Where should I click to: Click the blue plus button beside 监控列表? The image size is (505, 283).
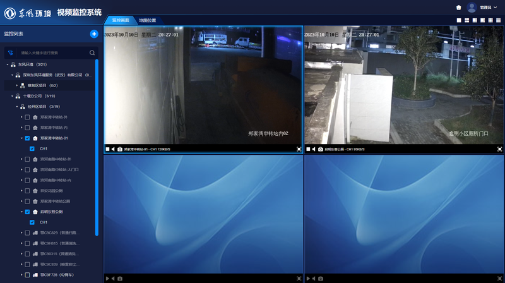(x=94, y=34)
